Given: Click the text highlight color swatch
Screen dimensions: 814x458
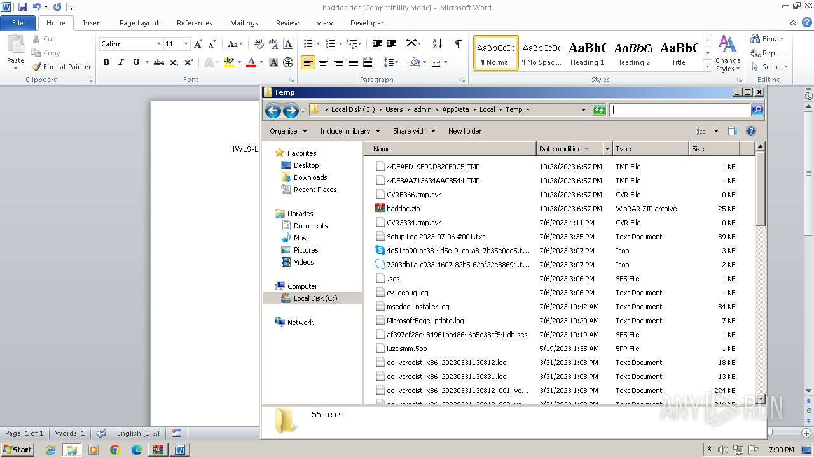Looking at the screenshot, I should (228, 62).
